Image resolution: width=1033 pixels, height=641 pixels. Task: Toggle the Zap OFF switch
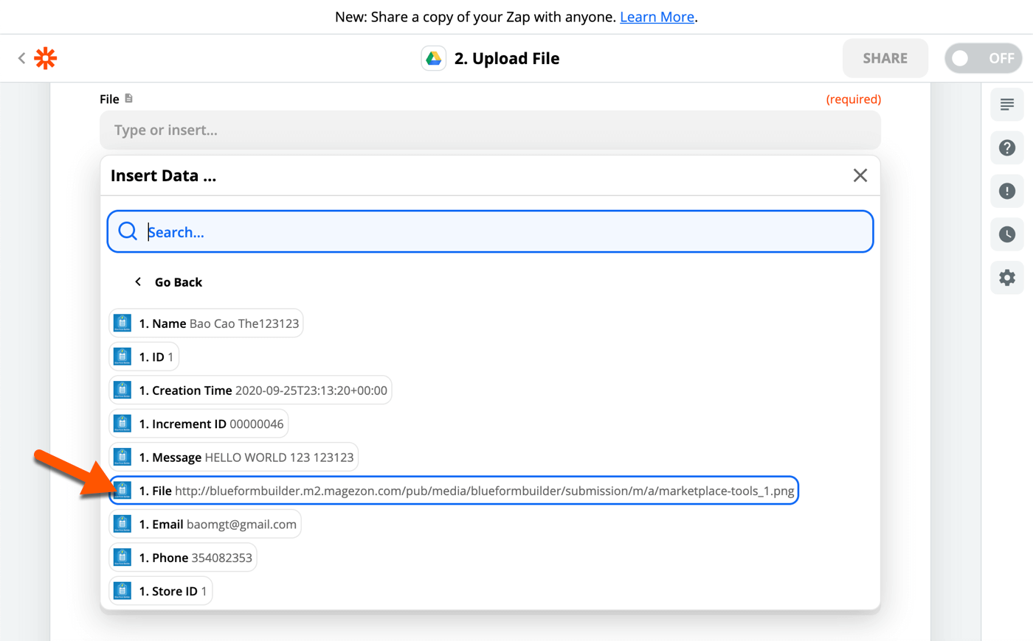click(x=983, y=57)
